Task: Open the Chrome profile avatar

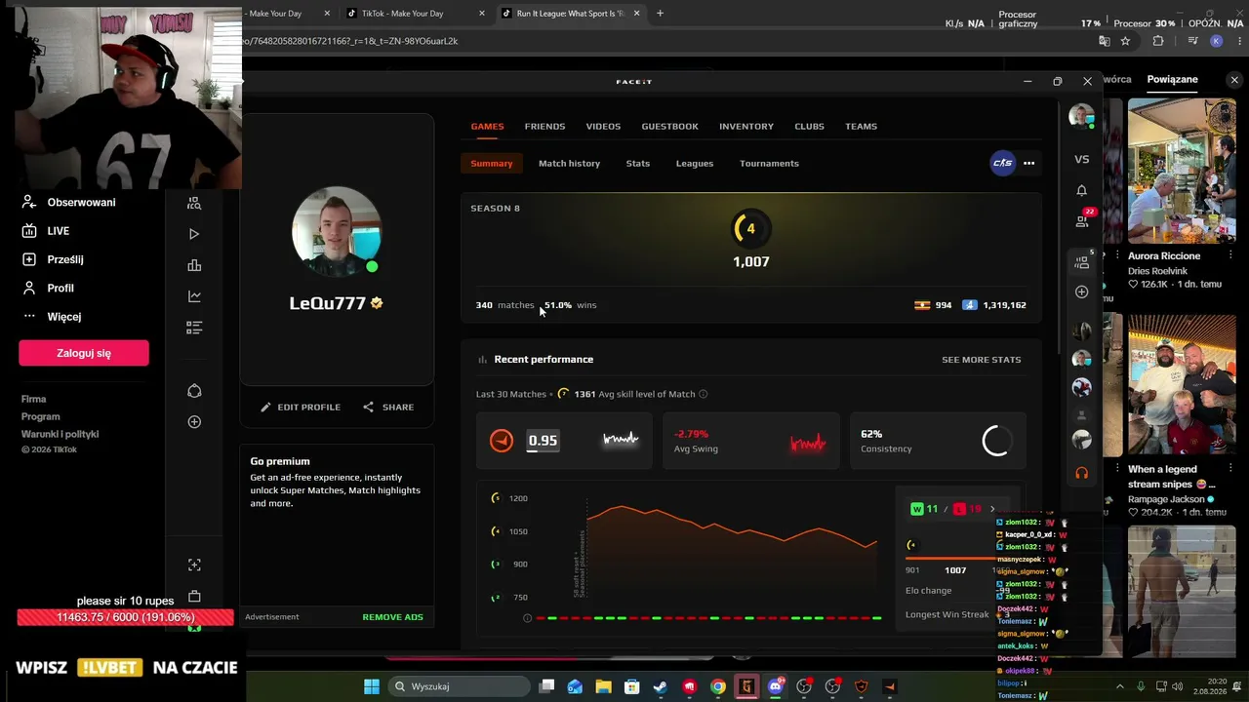Action: (x=1216, y=41)
